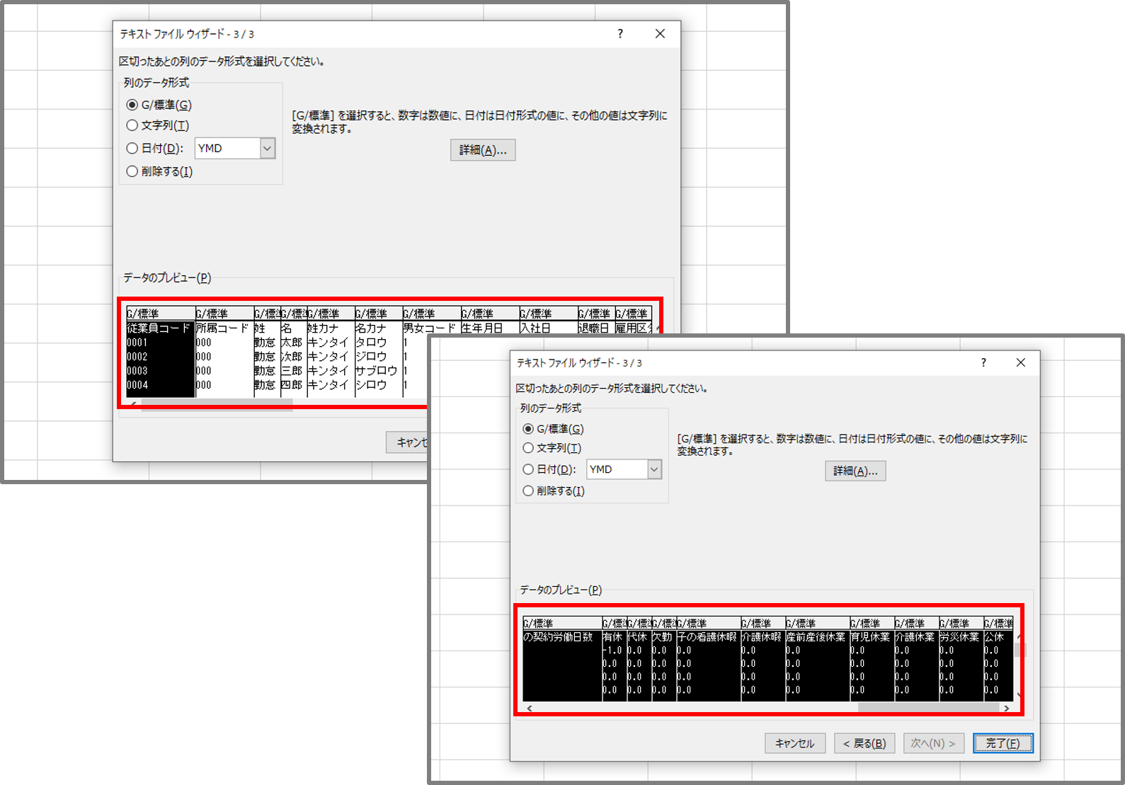The image size is (1125, 785).
Task: Click the horizontal scrollbar thumb in front preview
Action: click(927, 708)
